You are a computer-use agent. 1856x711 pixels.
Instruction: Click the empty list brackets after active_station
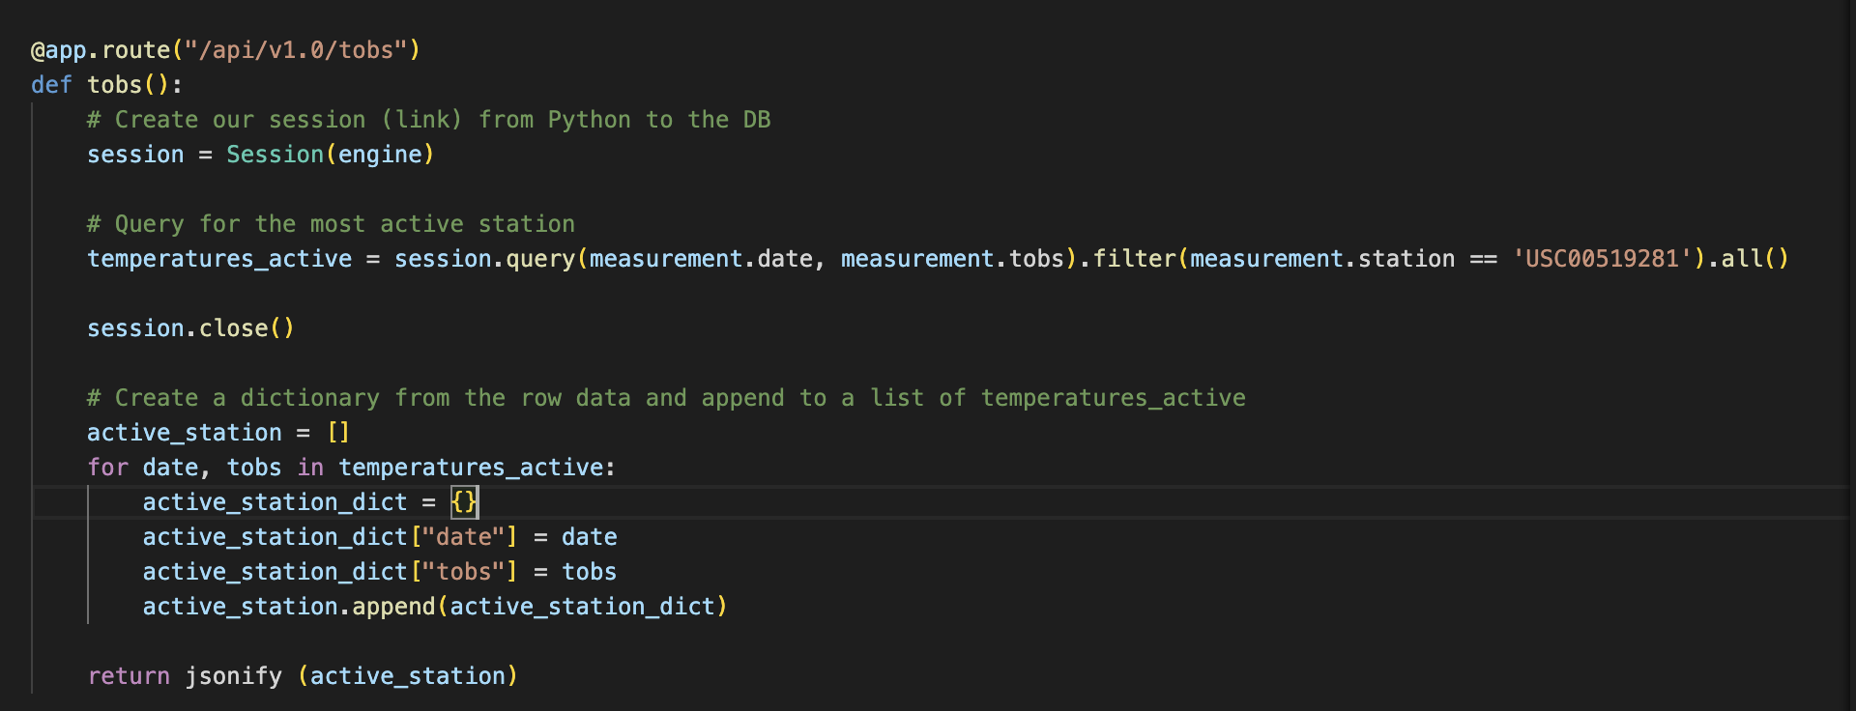(x=338, y=433)
